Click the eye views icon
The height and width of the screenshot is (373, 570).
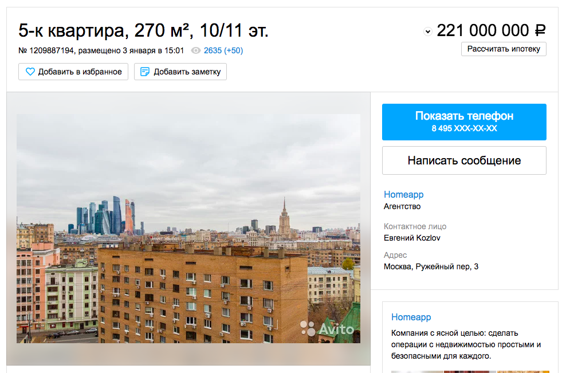pos(196,50)
